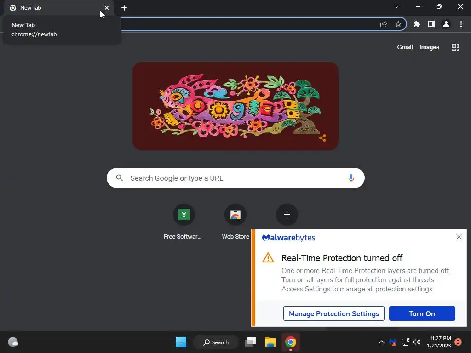Open the Google apps grid
The image size is (471, 353).
tap(455, 47)
